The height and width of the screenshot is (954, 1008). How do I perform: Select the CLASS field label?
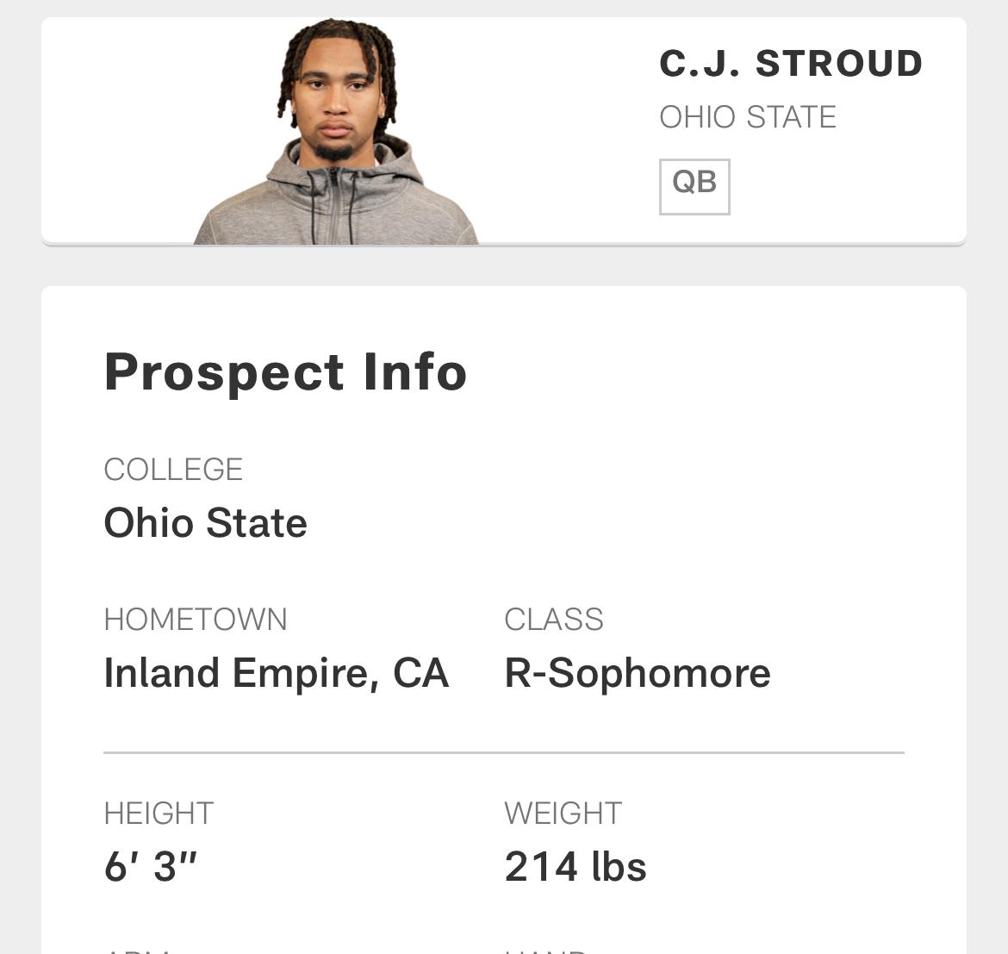(554, 620)
